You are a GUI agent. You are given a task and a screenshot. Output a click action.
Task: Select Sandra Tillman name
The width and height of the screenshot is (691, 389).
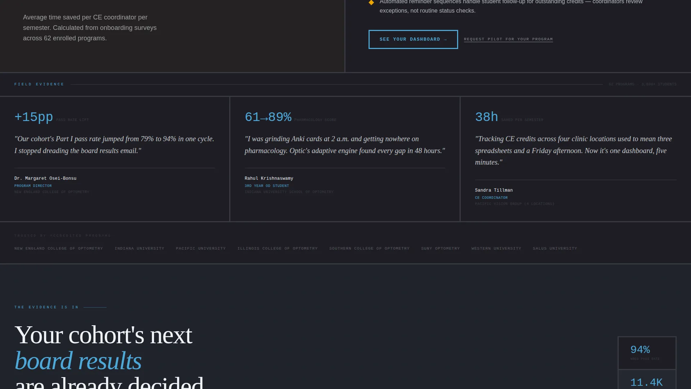click(x=494, y=190)
